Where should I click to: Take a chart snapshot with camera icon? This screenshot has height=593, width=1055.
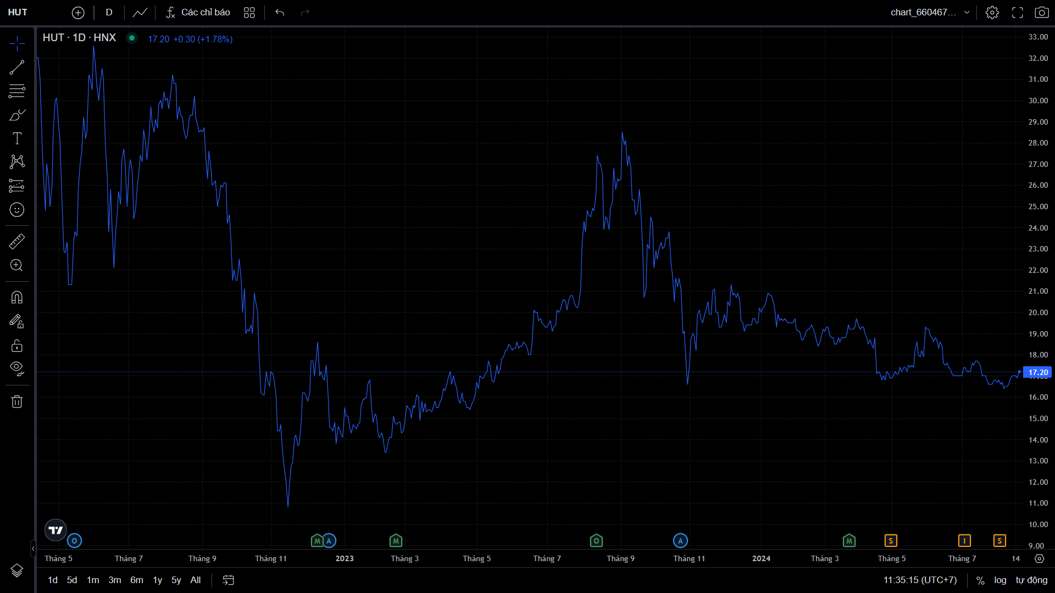pos(1042,13)
